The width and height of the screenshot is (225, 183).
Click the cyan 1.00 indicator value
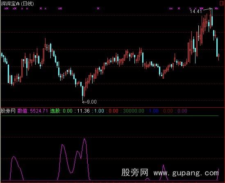99,111
